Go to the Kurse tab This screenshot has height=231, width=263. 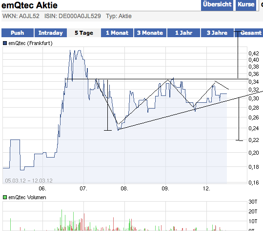coord(246,5)
